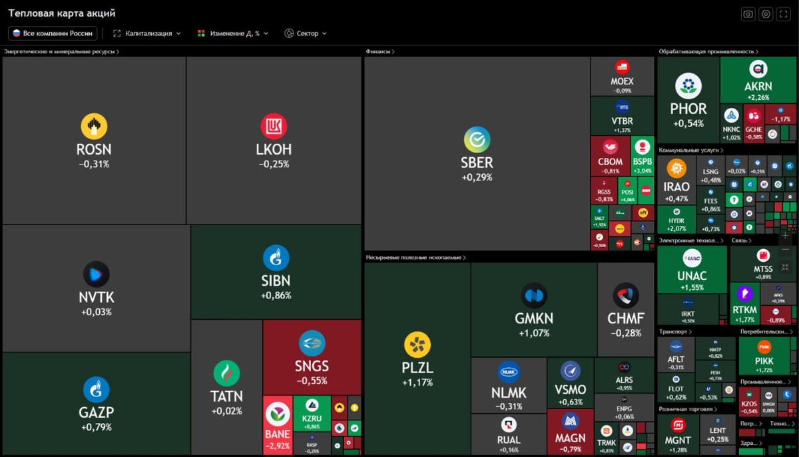
Task: Click the SBER green logo
Action: click(x=477, y=140)
